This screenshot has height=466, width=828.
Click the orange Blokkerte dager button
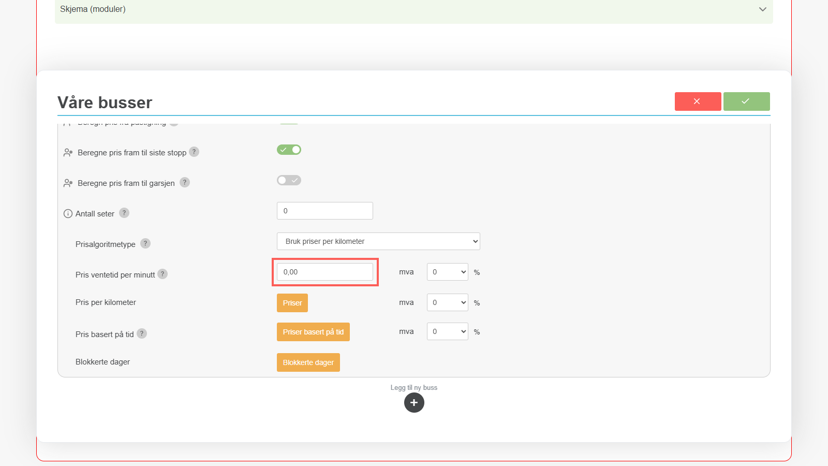[x=308, y=362]
